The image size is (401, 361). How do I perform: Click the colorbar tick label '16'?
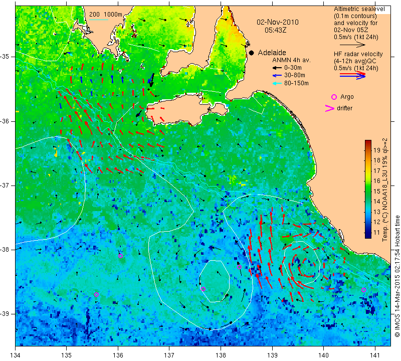point(377,181)
